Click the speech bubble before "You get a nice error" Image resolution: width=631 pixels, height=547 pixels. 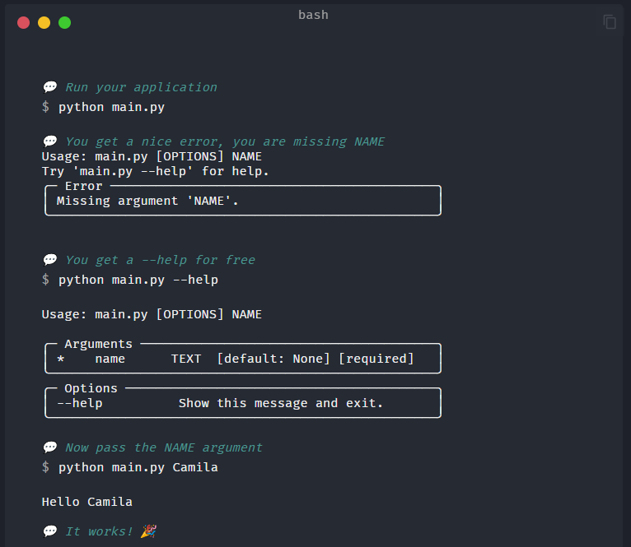50,141
